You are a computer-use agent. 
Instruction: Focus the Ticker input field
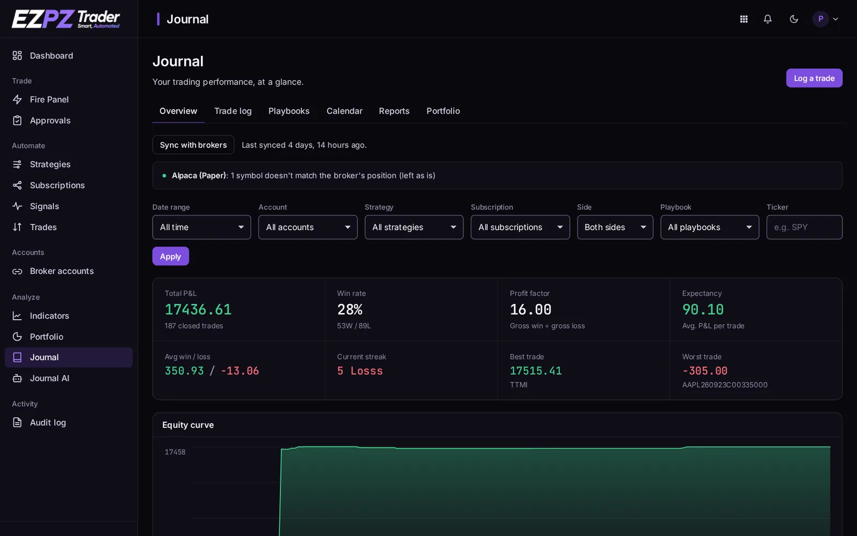click(804, 227)
